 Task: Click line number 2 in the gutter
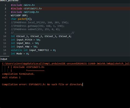5,8
